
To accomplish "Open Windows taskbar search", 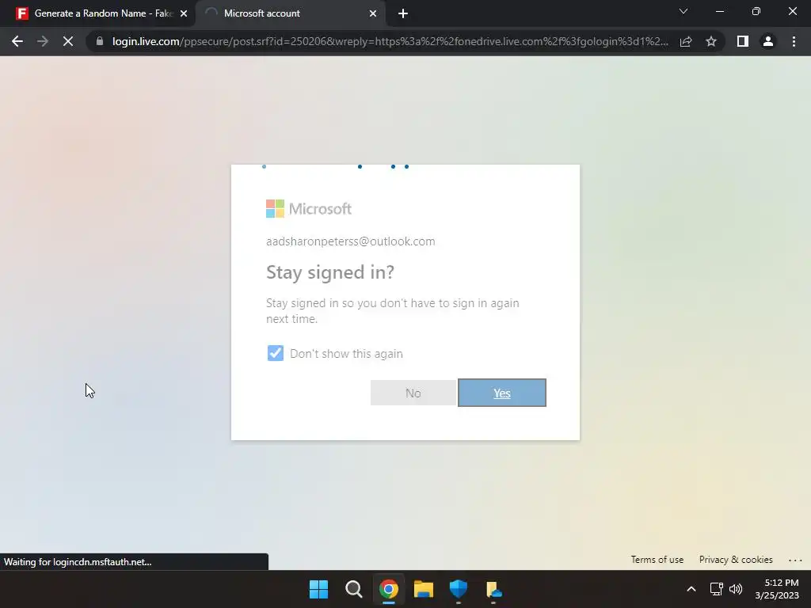I will [354, 589].
